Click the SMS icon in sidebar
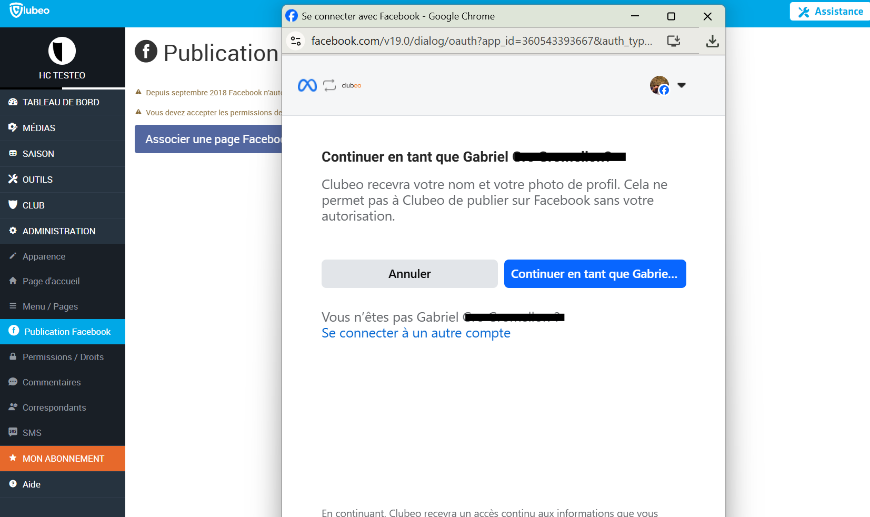Screen dimensions: 870x517 (x=13, y=432)
